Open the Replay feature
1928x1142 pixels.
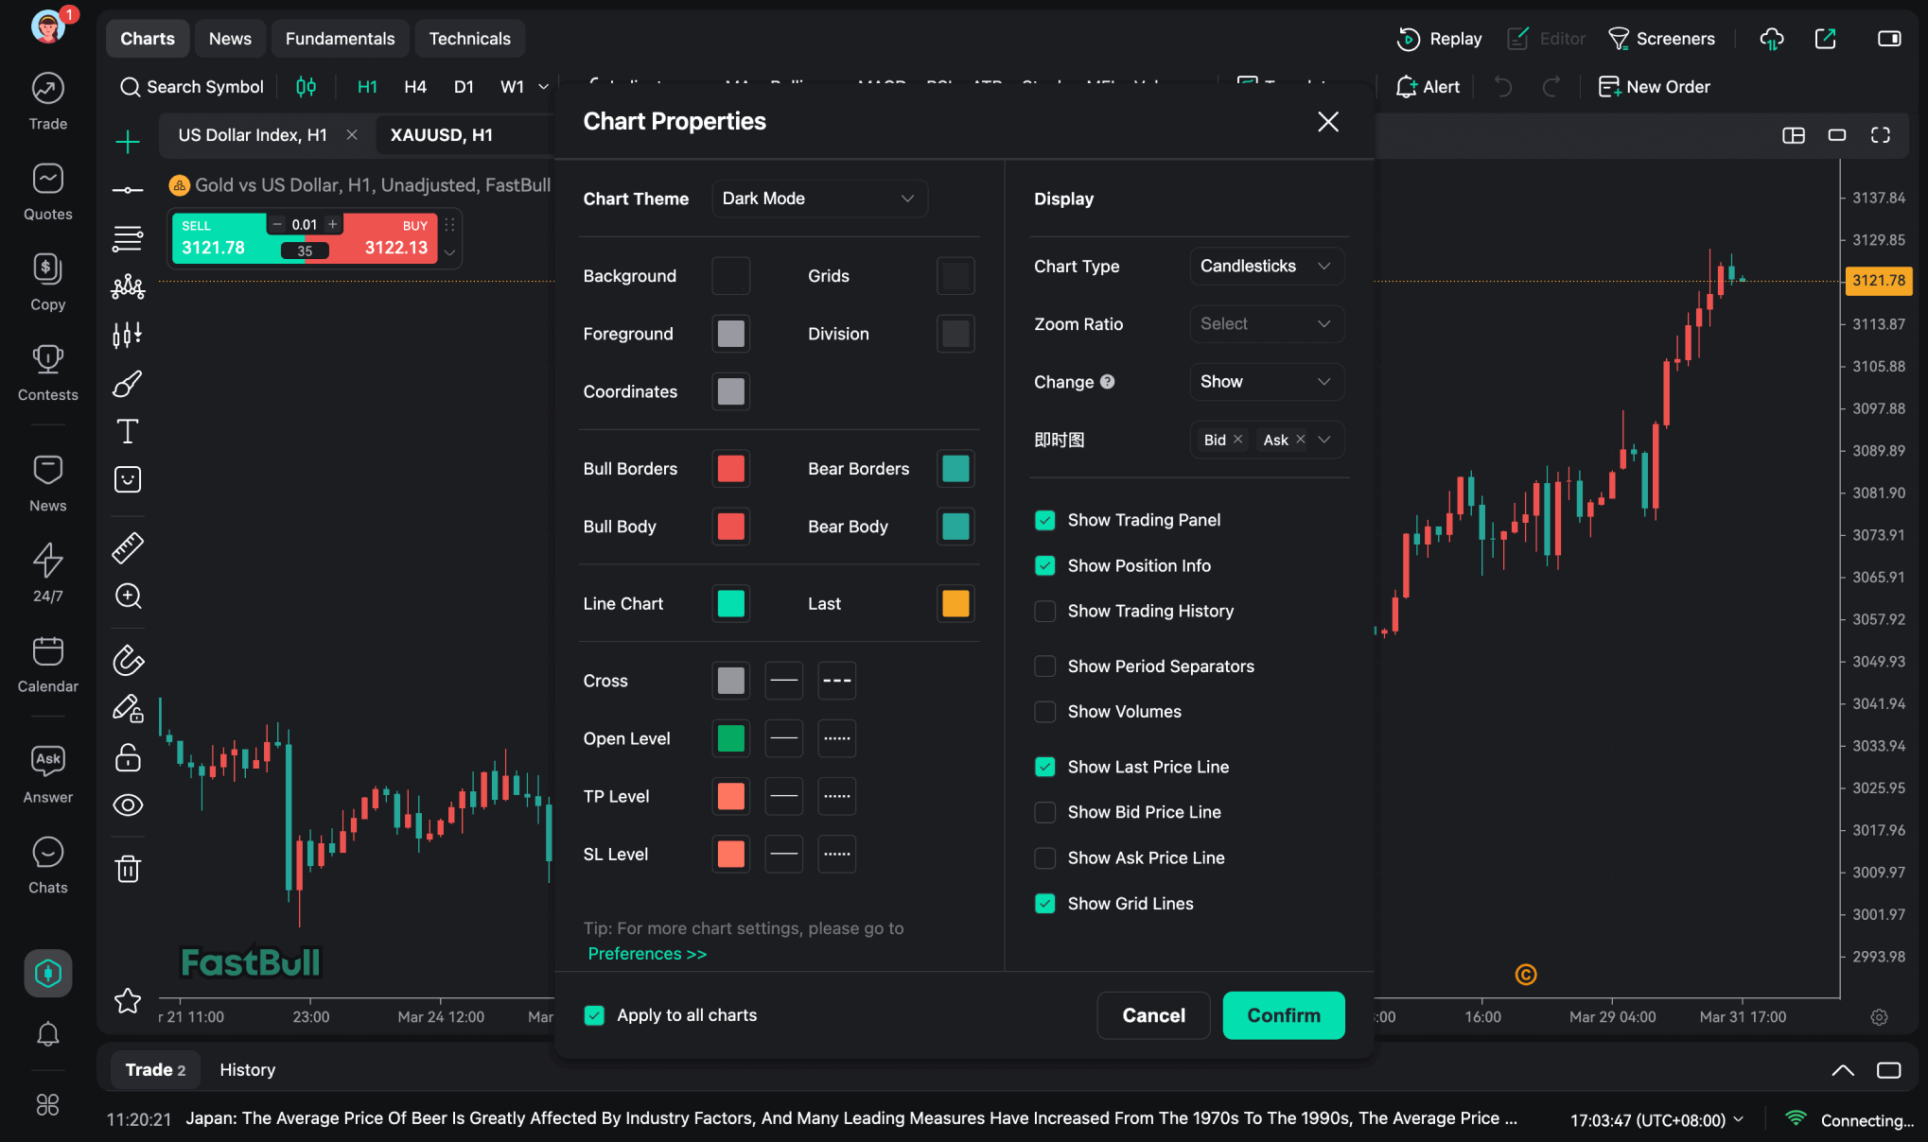(1440, 39)
